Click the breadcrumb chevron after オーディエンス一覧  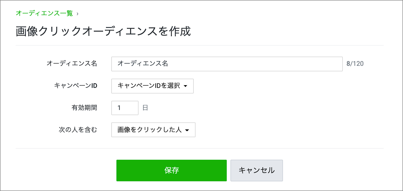click(77, 14)
